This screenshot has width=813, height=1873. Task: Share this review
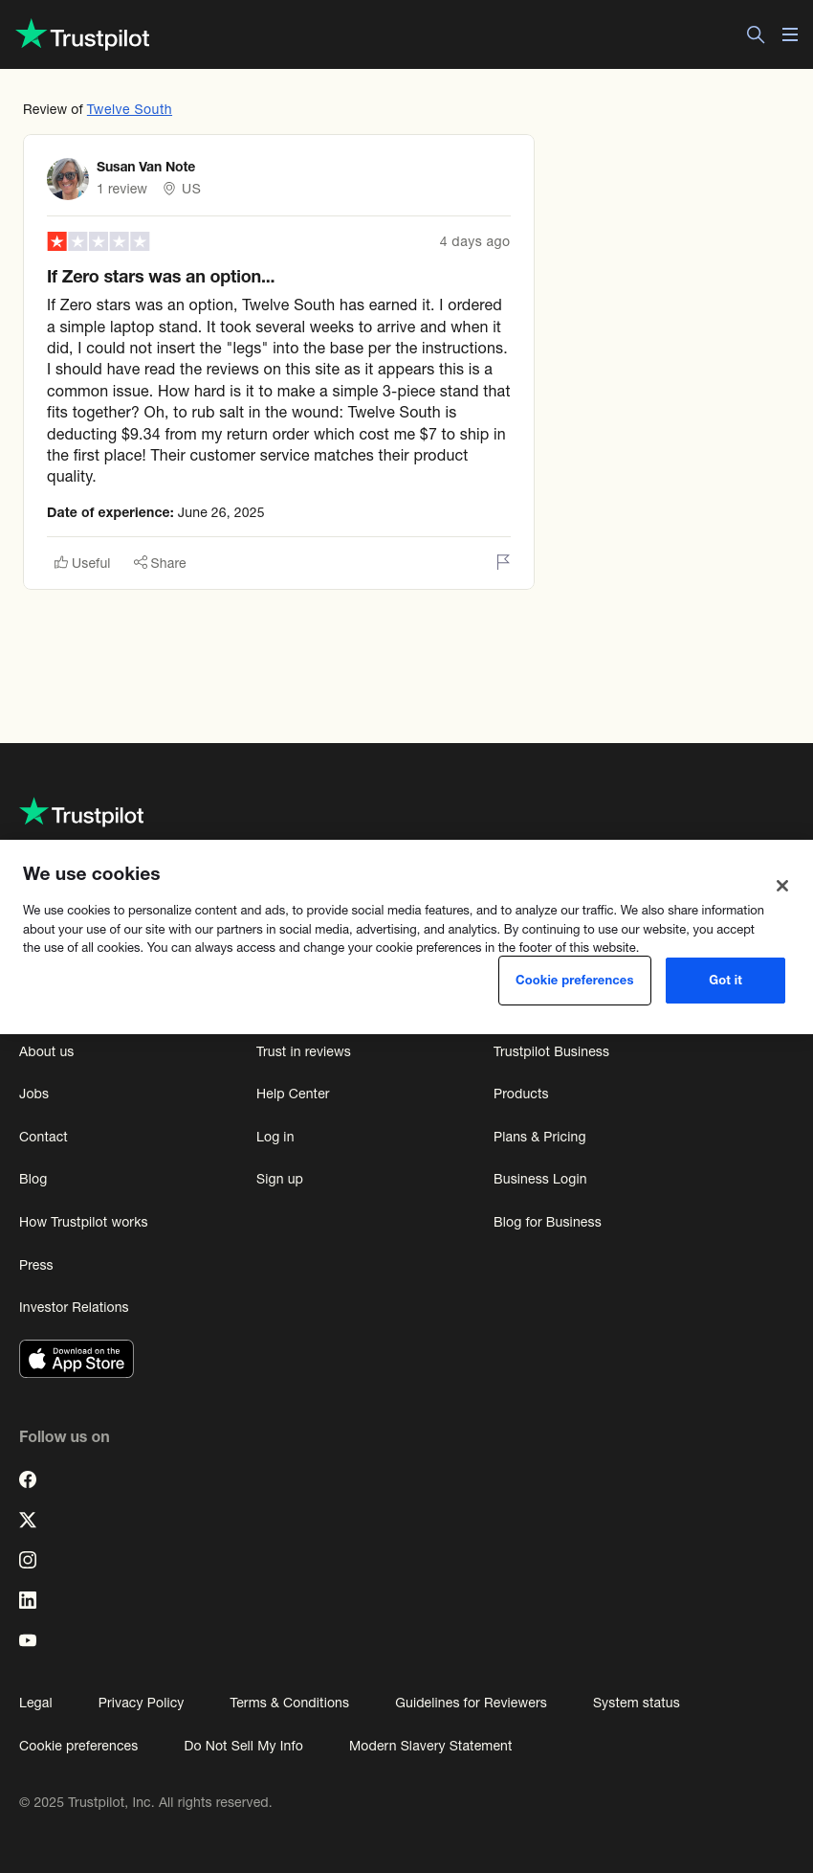point(160,563)
